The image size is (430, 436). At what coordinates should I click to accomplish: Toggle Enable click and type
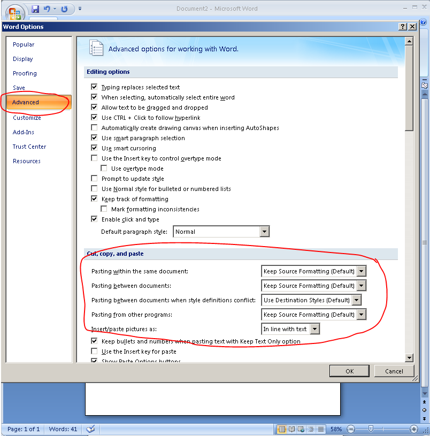pos(94,219)
